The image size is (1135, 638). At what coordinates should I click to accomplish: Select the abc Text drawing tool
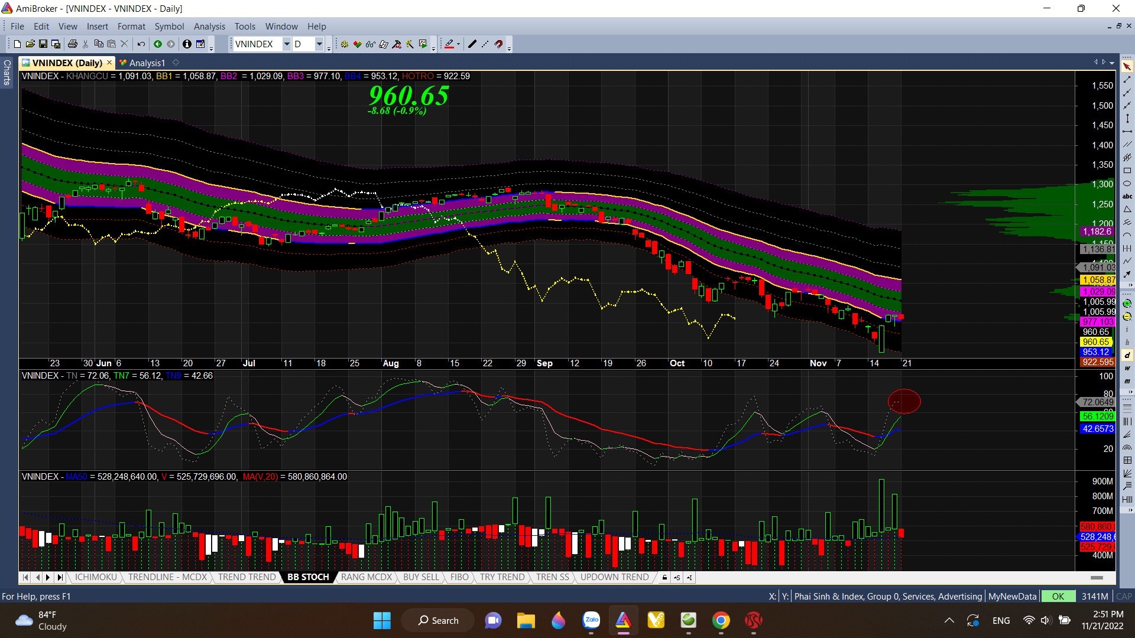(x=1127, y=196)
